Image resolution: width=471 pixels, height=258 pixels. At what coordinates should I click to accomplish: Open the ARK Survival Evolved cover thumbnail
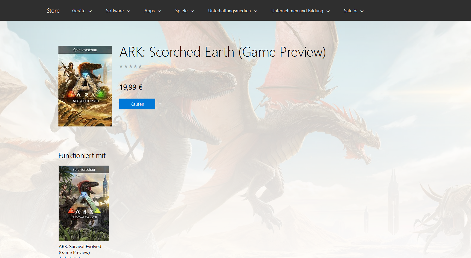coord(84,203)
